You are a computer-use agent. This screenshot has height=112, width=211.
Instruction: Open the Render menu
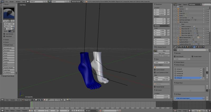(x=12, y=2)
